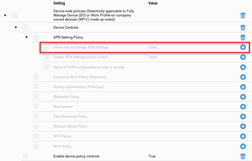Add the Battery Optimization (Premium) setting

(x=243, y=87)
